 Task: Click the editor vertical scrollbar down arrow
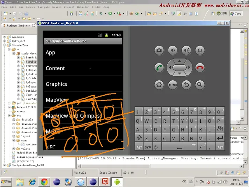pos(242,118)
